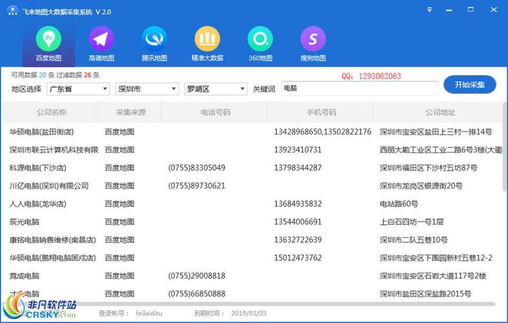Image resolution: width=508 pixels, height=323 pixels.
Task: Click address 深圳市宝安区石岩大道117号2楼
Action: [x=433, y=276]
